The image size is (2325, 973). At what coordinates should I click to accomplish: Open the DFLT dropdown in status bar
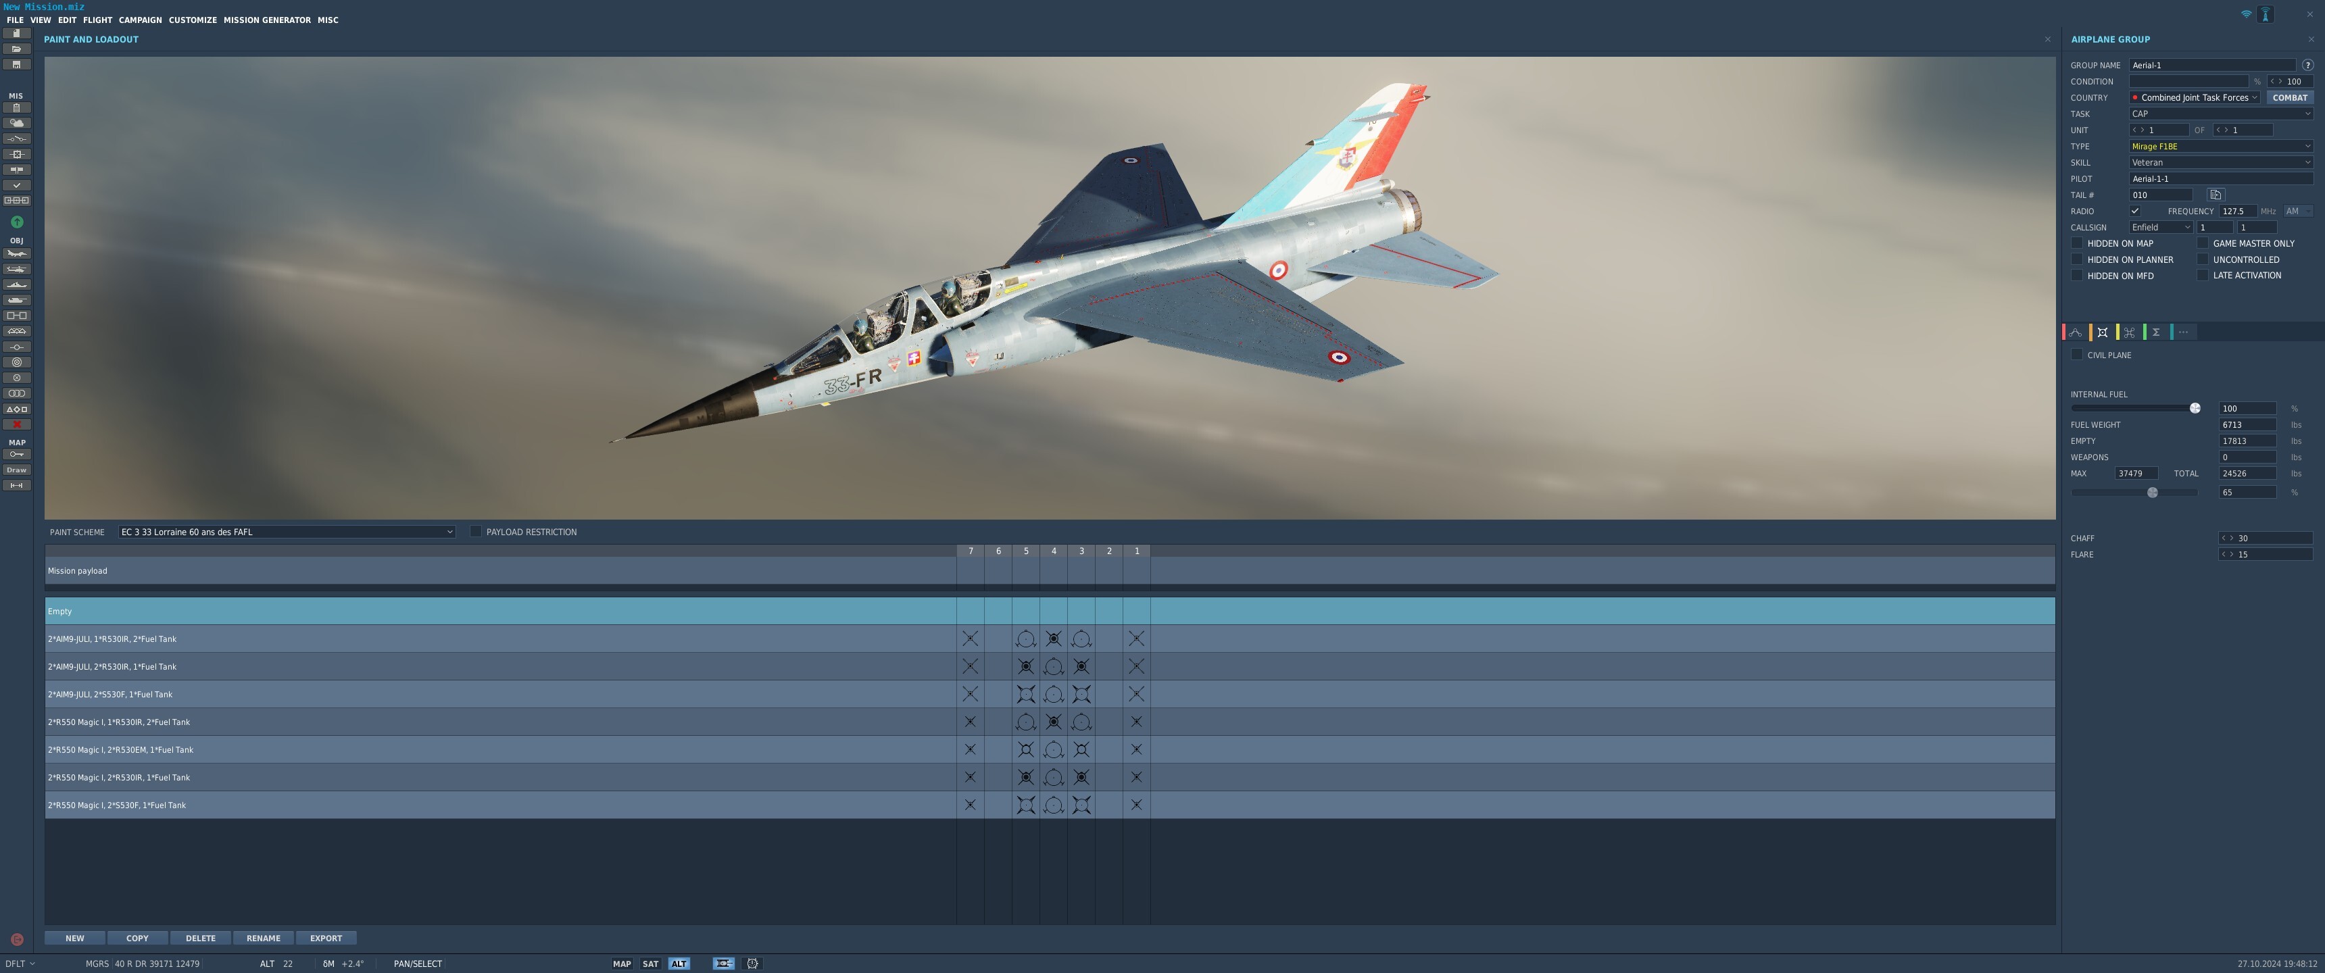(20, 964)
